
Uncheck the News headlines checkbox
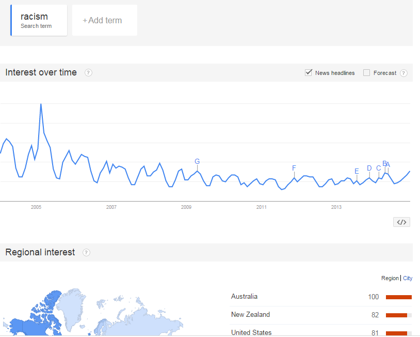pyautogui.click(x=309, y=73)
